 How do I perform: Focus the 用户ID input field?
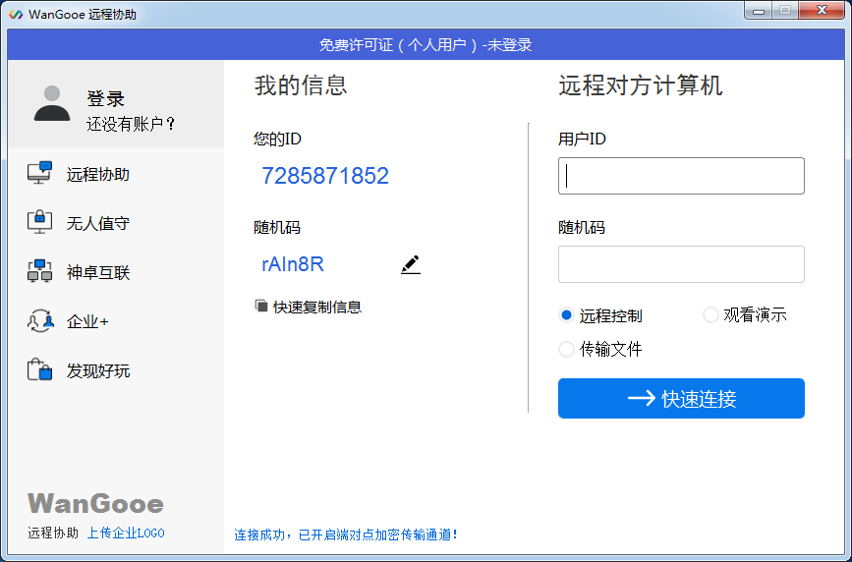[681, 176]
